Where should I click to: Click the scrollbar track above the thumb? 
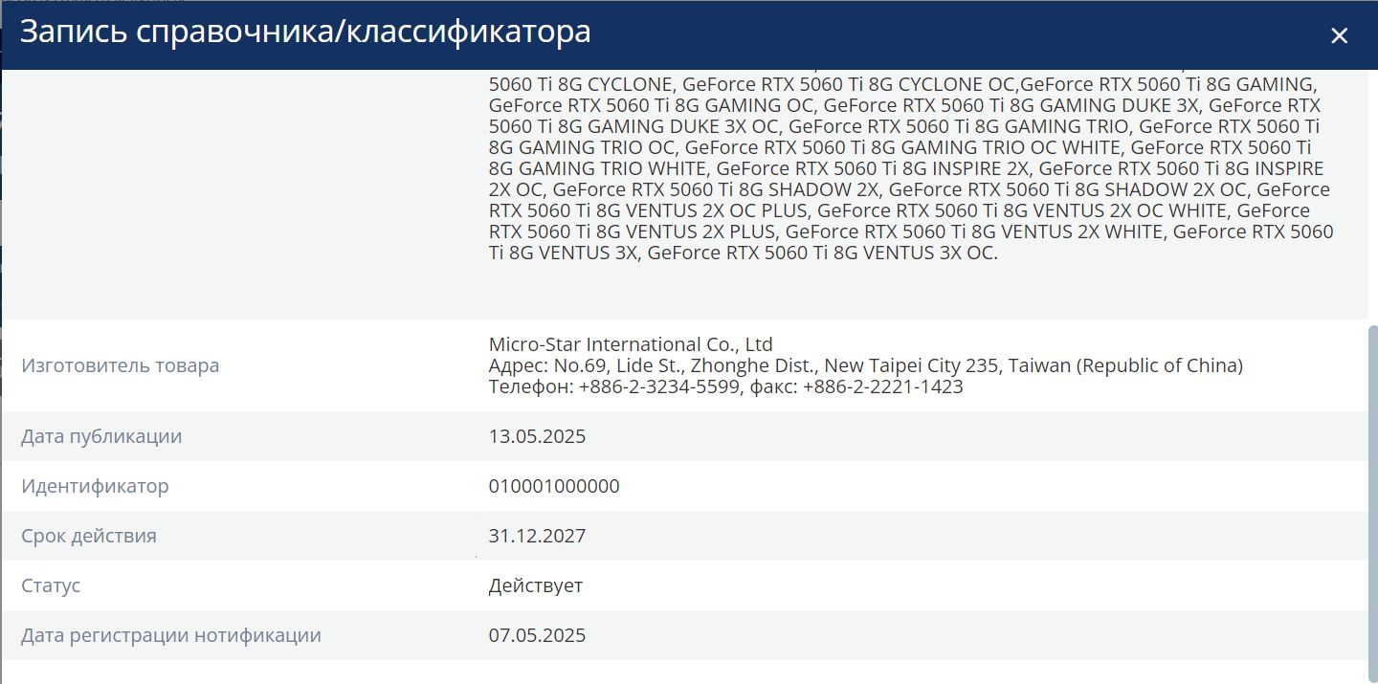1372,191
